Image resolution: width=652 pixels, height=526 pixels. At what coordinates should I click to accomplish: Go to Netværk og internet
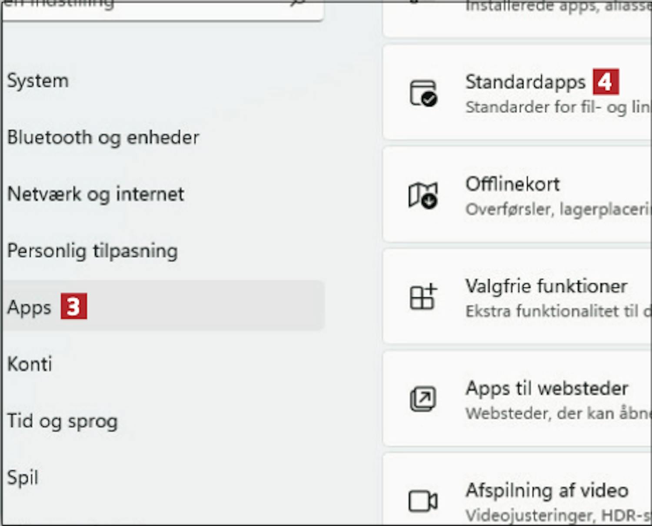tap(96, 194)
